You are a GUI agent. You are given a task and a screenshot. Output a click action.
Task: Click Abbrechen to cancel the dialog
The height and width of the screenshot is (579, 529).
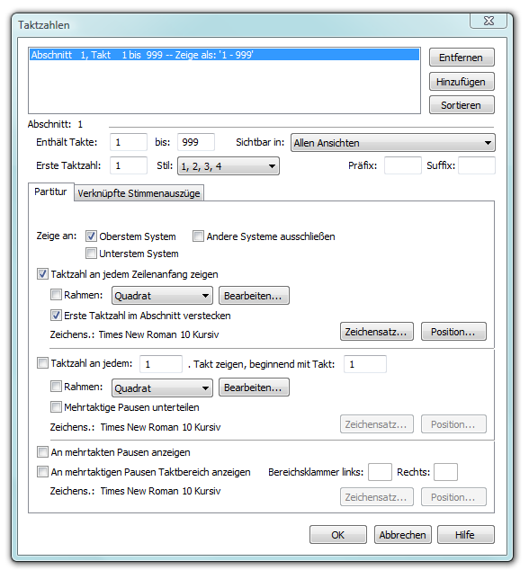point(403,535)
